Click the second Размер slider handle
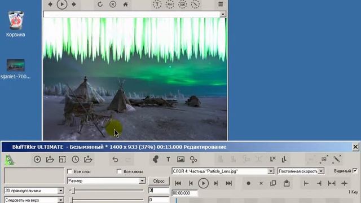This screenshot has height=203, width=361. [x=71, y=200]
